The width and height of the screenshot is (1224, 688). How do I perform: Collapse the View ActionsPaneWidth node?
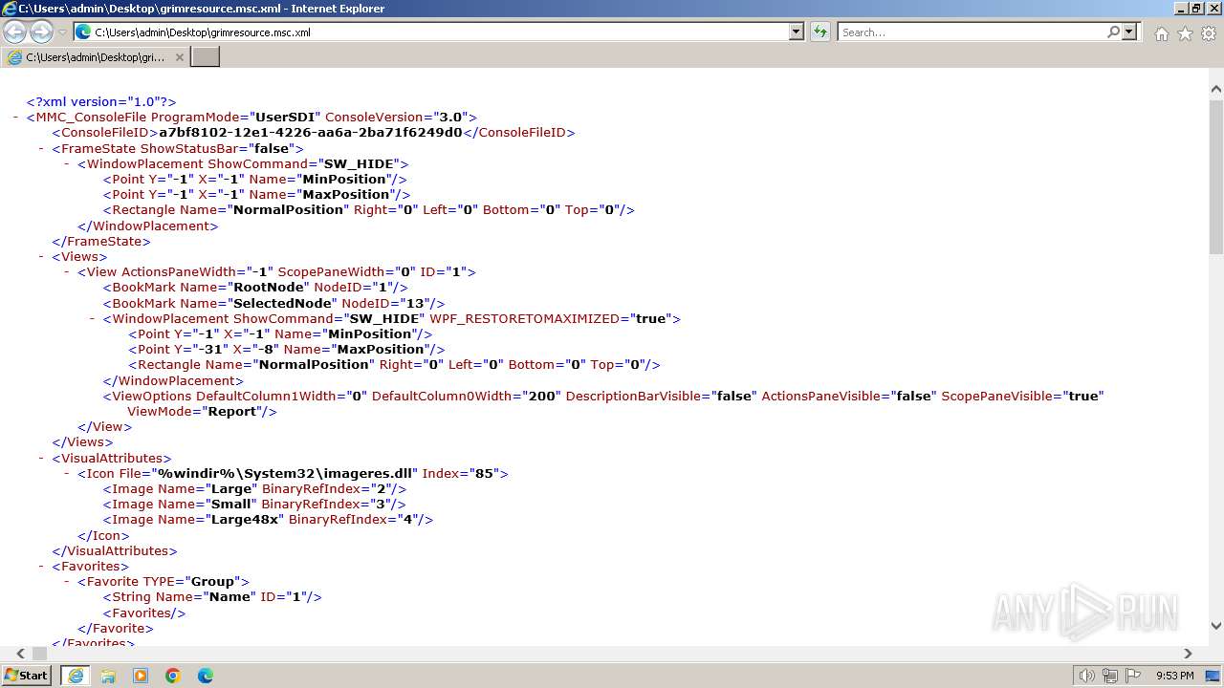click(x=68, y=271)
